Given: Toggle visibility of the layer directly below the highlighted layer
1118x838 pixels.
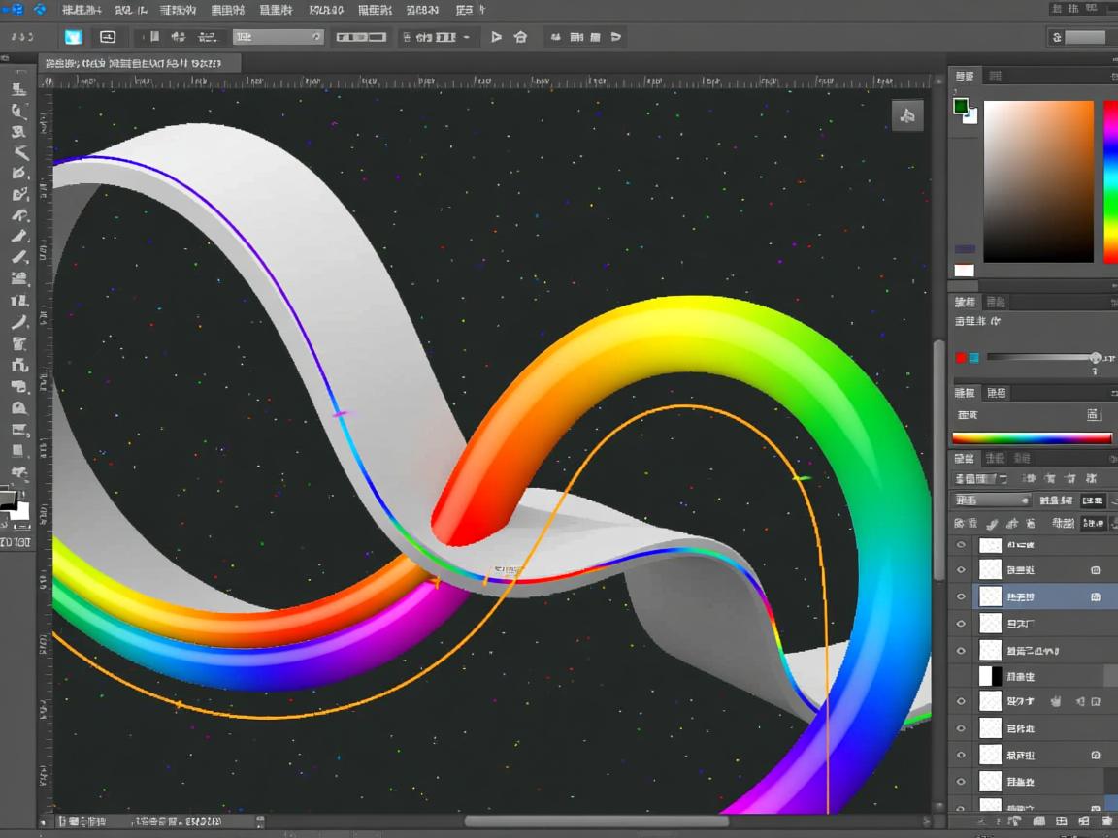Looking at the screenshot, I should [x=961, y=624].
